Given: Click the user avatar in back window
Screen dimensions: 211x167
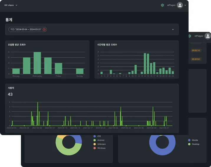Looking at the screenshot, I should coord(208,36).
